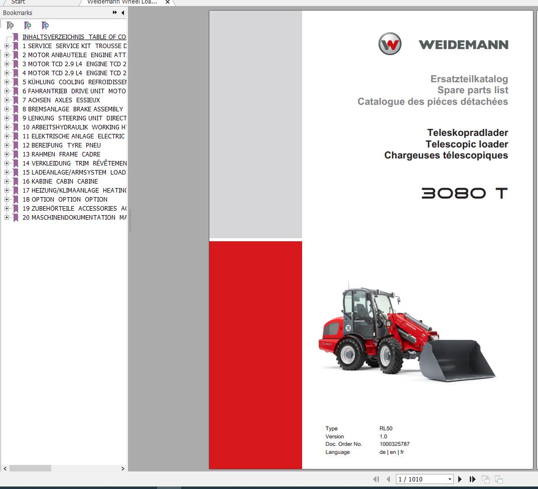The width and height of the screenshot is (538, 489).
Task: Click the add new bookmark icon
Action: (28, 26)
